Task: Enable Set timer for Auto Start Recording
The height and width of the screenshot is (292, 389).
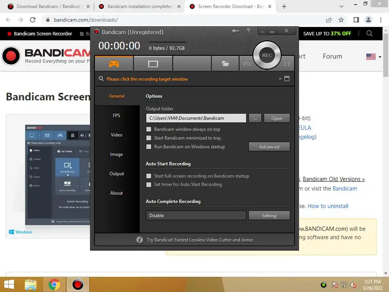Action: pyautogui.click(x=149, y=184)
